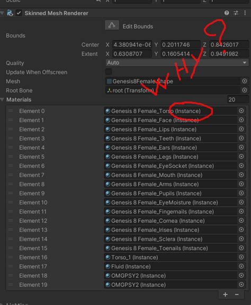Remove material element with minus button
The width and height of the screenshot is (251, 305).
click(237, 294)
